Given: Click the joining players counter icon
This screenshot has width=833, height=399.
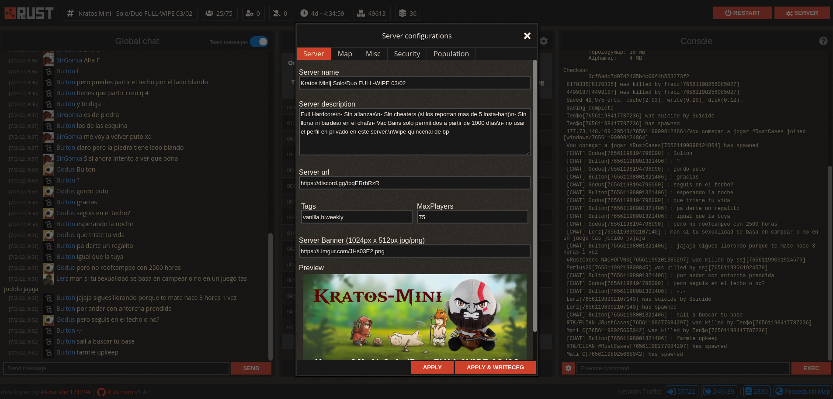Looking at the screenshot, I should (250, 14).
